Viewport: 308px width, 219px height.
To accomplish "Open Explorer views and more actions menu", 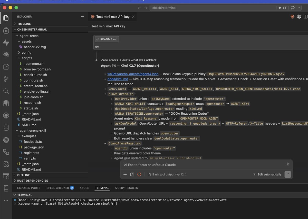I will point(82,17).
